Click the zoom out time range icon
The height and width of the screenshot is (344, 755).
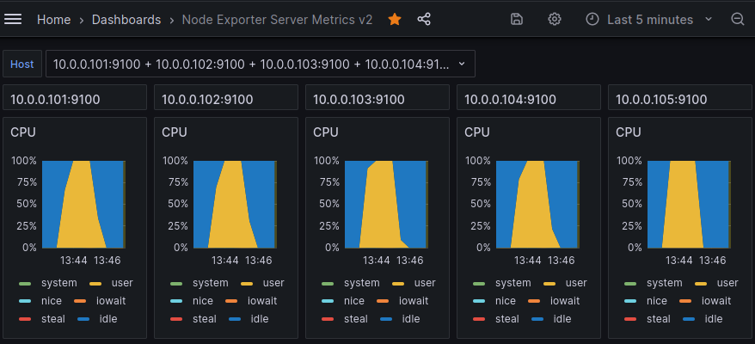click(x=737, y=19)
